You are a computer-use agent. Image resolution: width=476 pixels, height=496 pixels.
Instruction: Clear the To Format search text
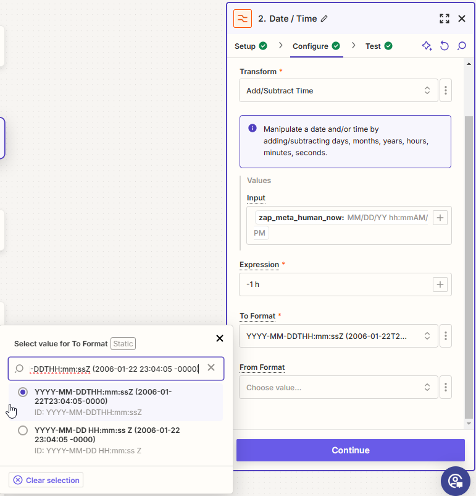tap(211, 368)
